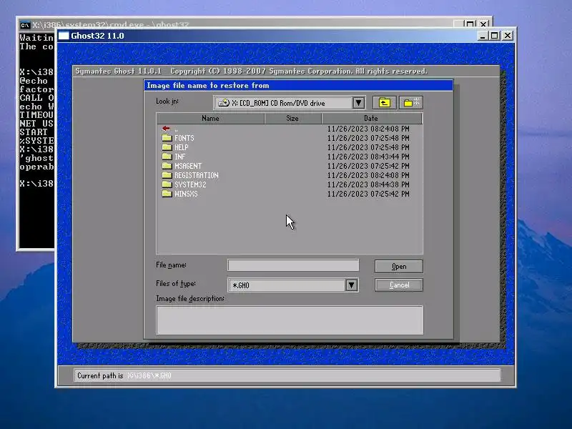Close the cmd.exe window behind
Screen dimensions: 572x429
pos(483,24)
